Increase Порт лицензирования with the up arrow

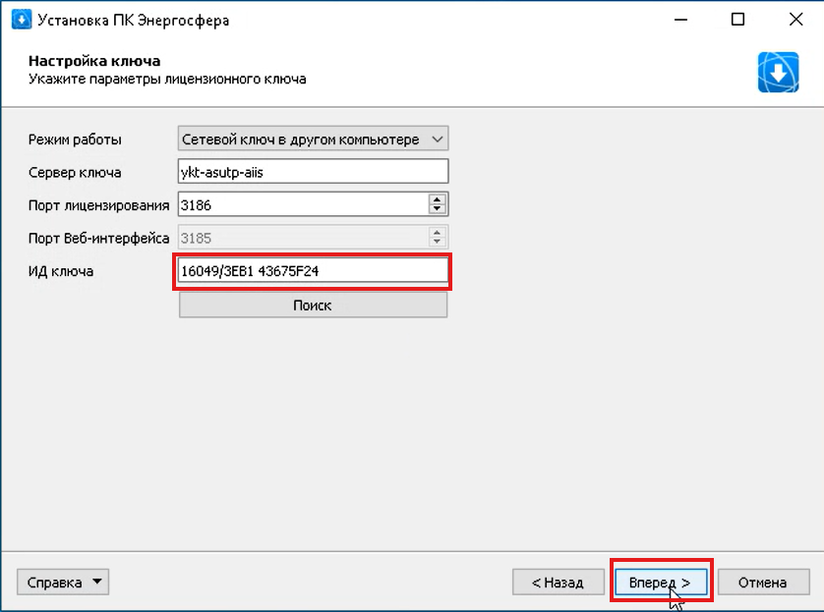438,199
